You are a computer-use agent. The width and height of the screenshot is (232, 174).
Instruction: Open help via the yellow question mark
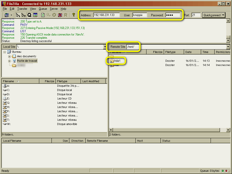(74, 15)
